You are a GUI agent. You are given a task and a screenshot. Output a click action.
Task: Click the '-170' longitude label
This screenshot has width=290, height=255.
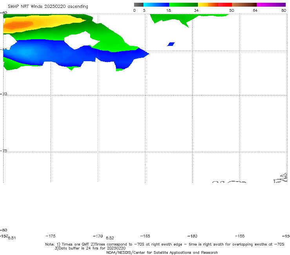click(x=98, y=236)
